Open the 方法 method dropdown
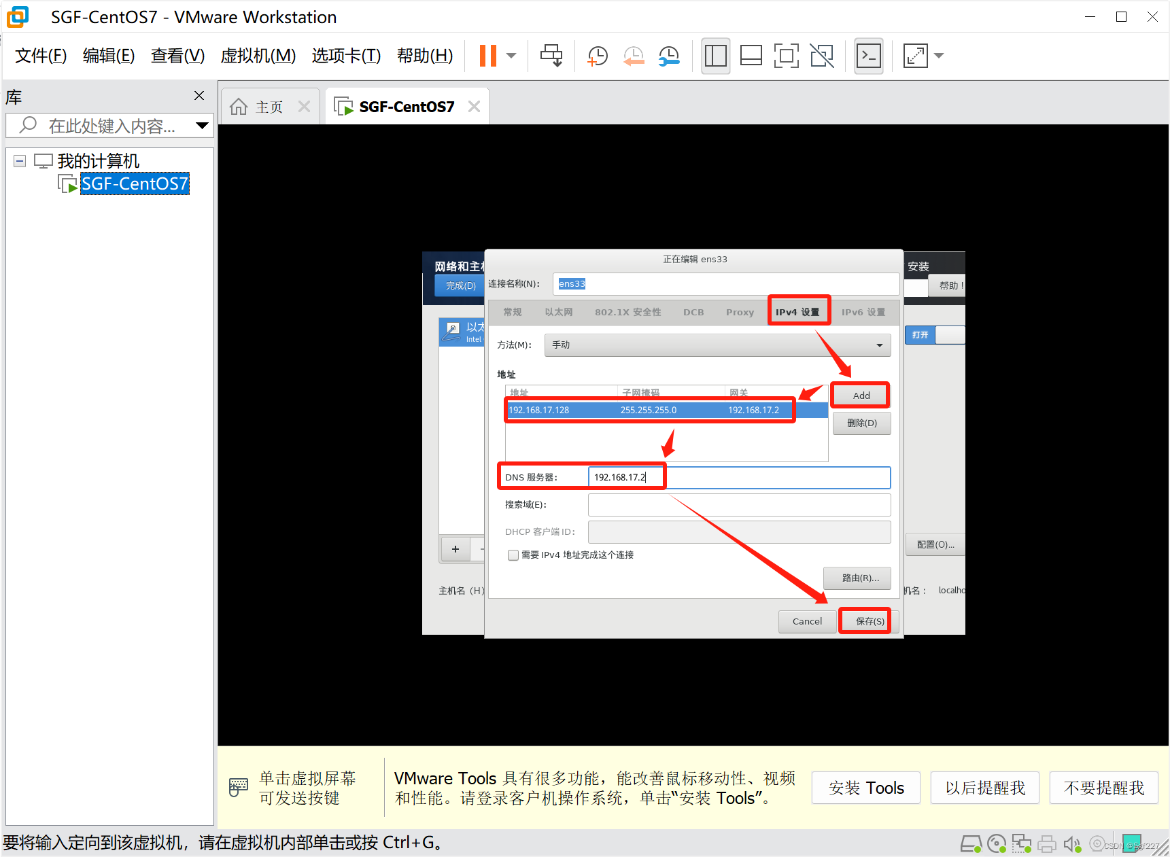This screenshot has height=857, width=1170. [717, 345]
